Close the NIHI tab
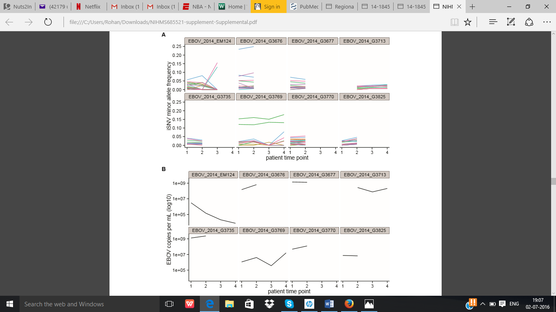556x312 pixels. tap(459, 6)
